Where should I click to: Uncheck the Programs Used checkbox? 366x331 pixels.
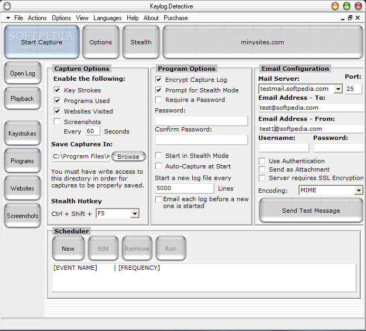[57, 100]
